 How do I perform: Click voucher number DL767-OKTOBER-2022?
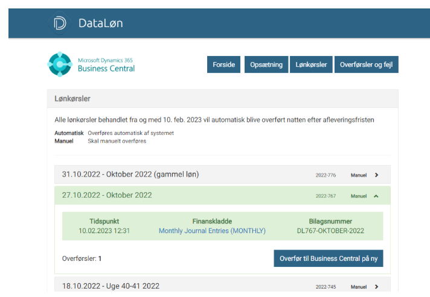pyautogui.click(x=329, y=231)
